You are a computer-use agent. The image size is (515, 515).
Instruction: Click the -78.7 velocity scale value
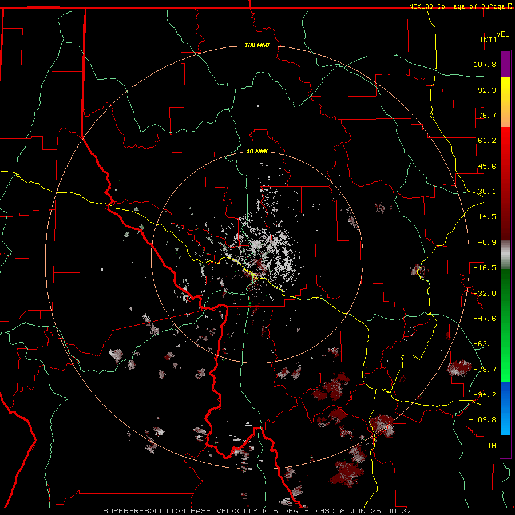[485, 370]
